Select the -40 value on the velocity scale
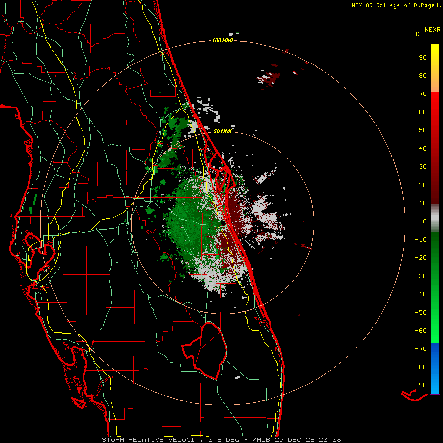The image size is (443, 443). click(x=421, y=294)
